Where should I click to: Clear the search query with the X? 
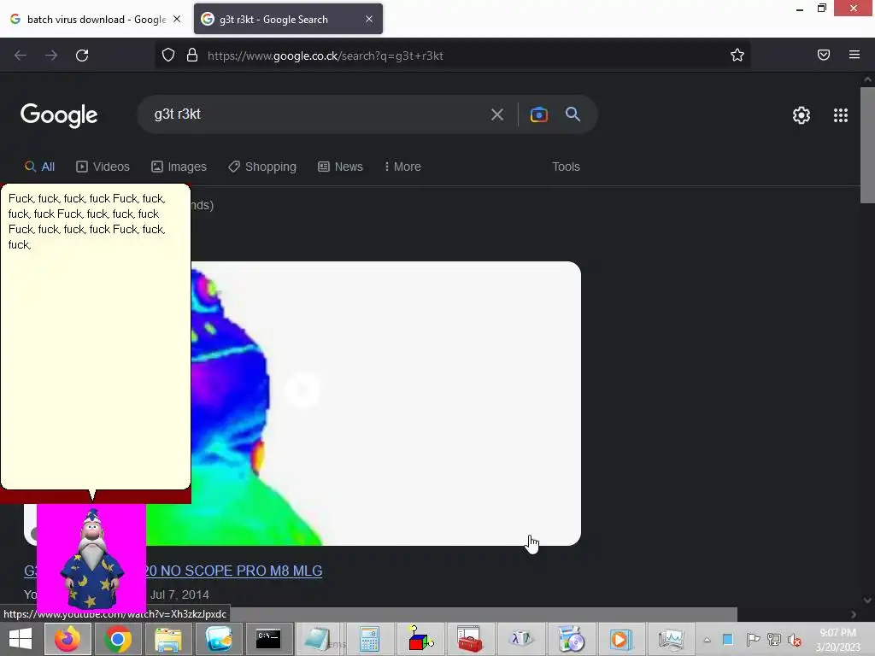pyautogui.click(x=496, y=115)
